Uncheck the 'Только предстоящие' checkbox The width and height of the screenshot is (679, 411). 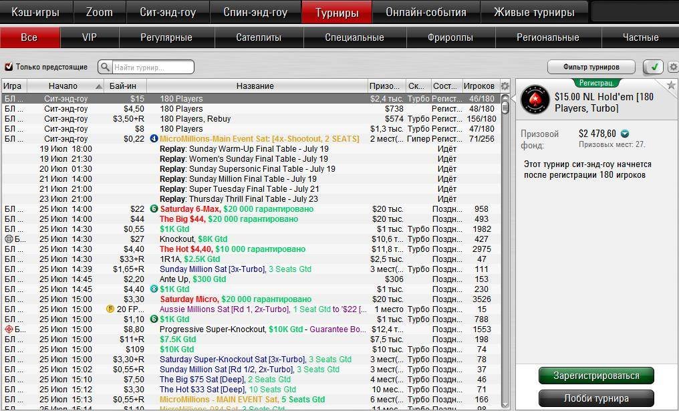click(x=9, y=67)
